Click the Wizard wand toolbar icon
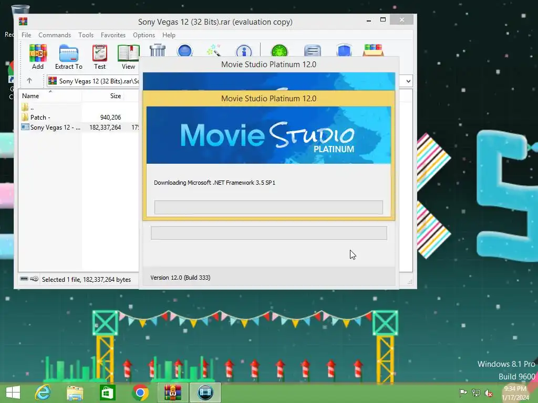The width and height of the screenshot is (538, 403). (214, 50)
